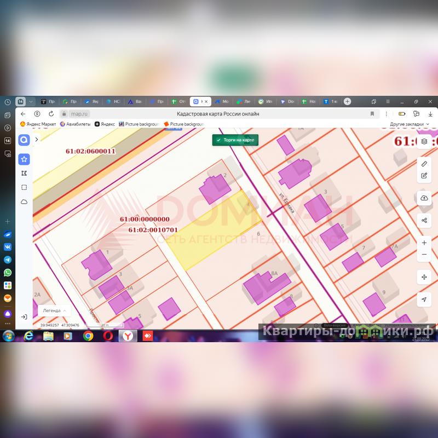Open the Авиабилеты bookmark

[77, 124]
